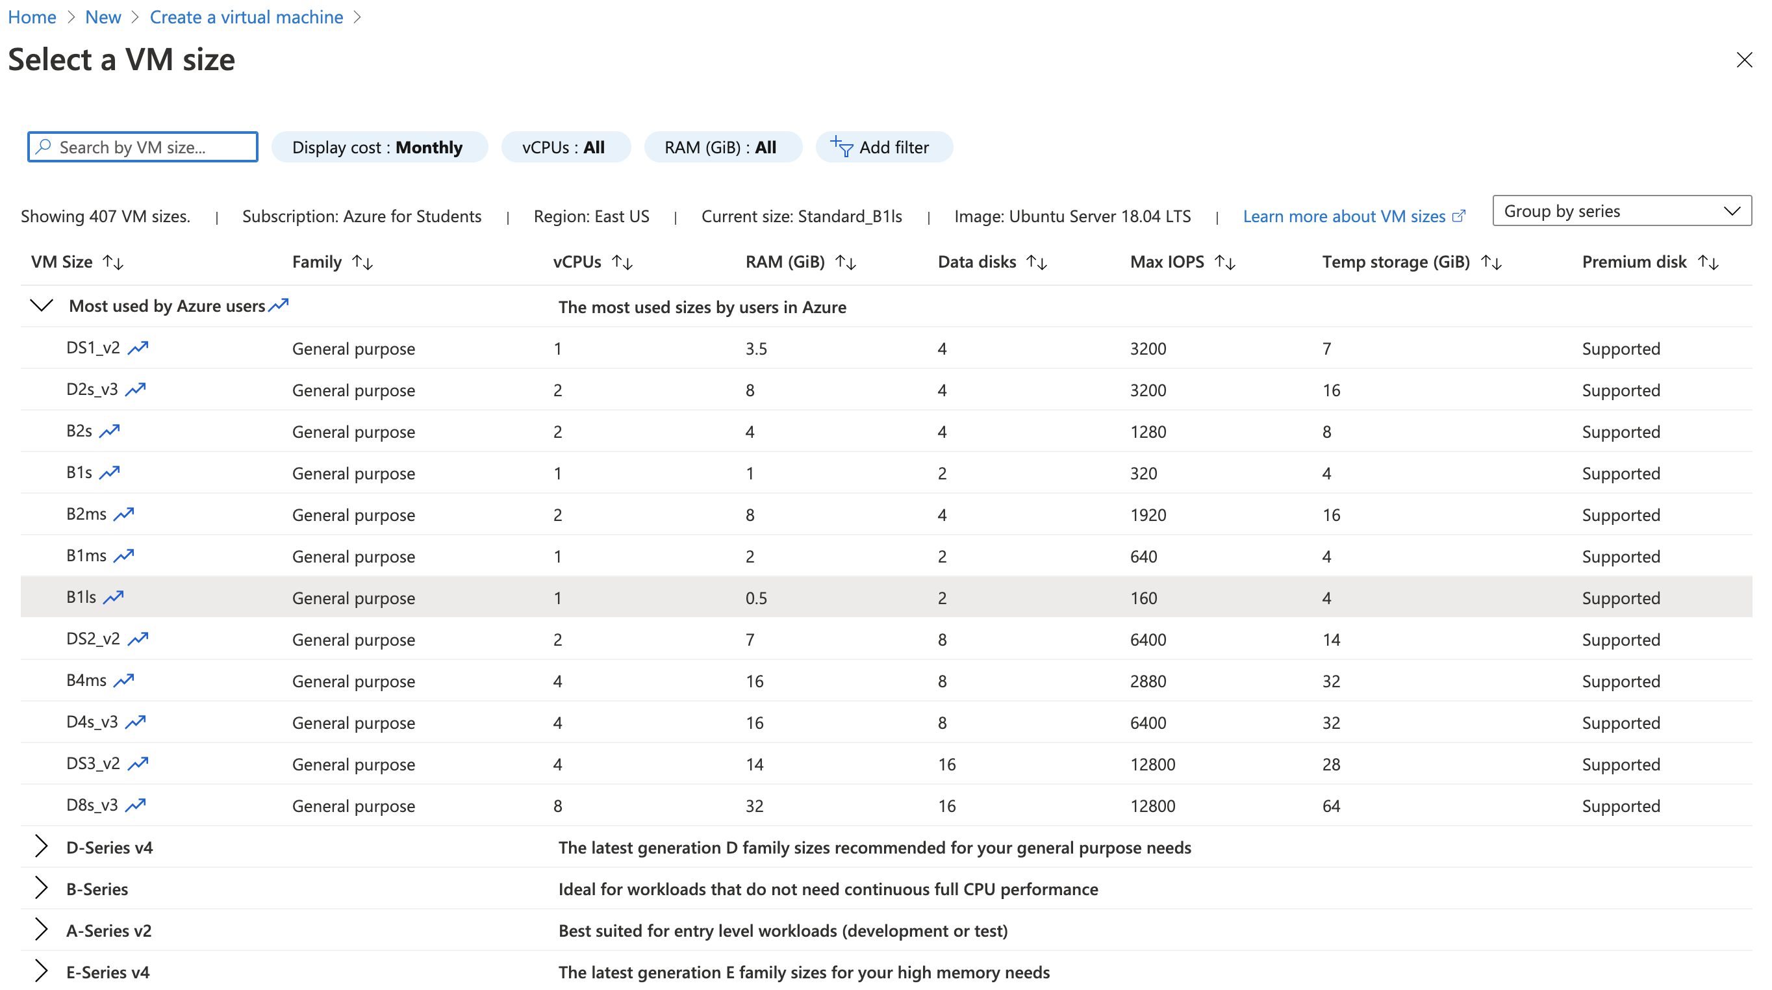Sort by Max IOPS column arrows
Screen dimensions: 1772x990
[x=1224, y=262]
